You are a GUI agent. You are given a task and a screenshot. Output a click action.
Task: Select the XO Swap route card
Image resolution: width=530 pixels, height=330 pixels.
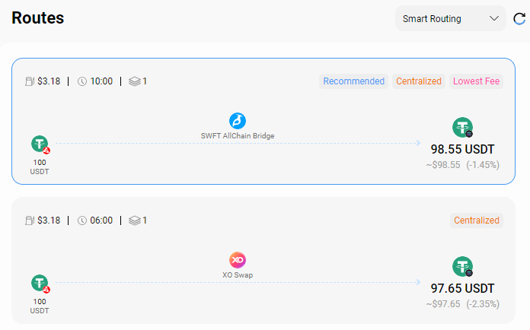coord(263,260)
